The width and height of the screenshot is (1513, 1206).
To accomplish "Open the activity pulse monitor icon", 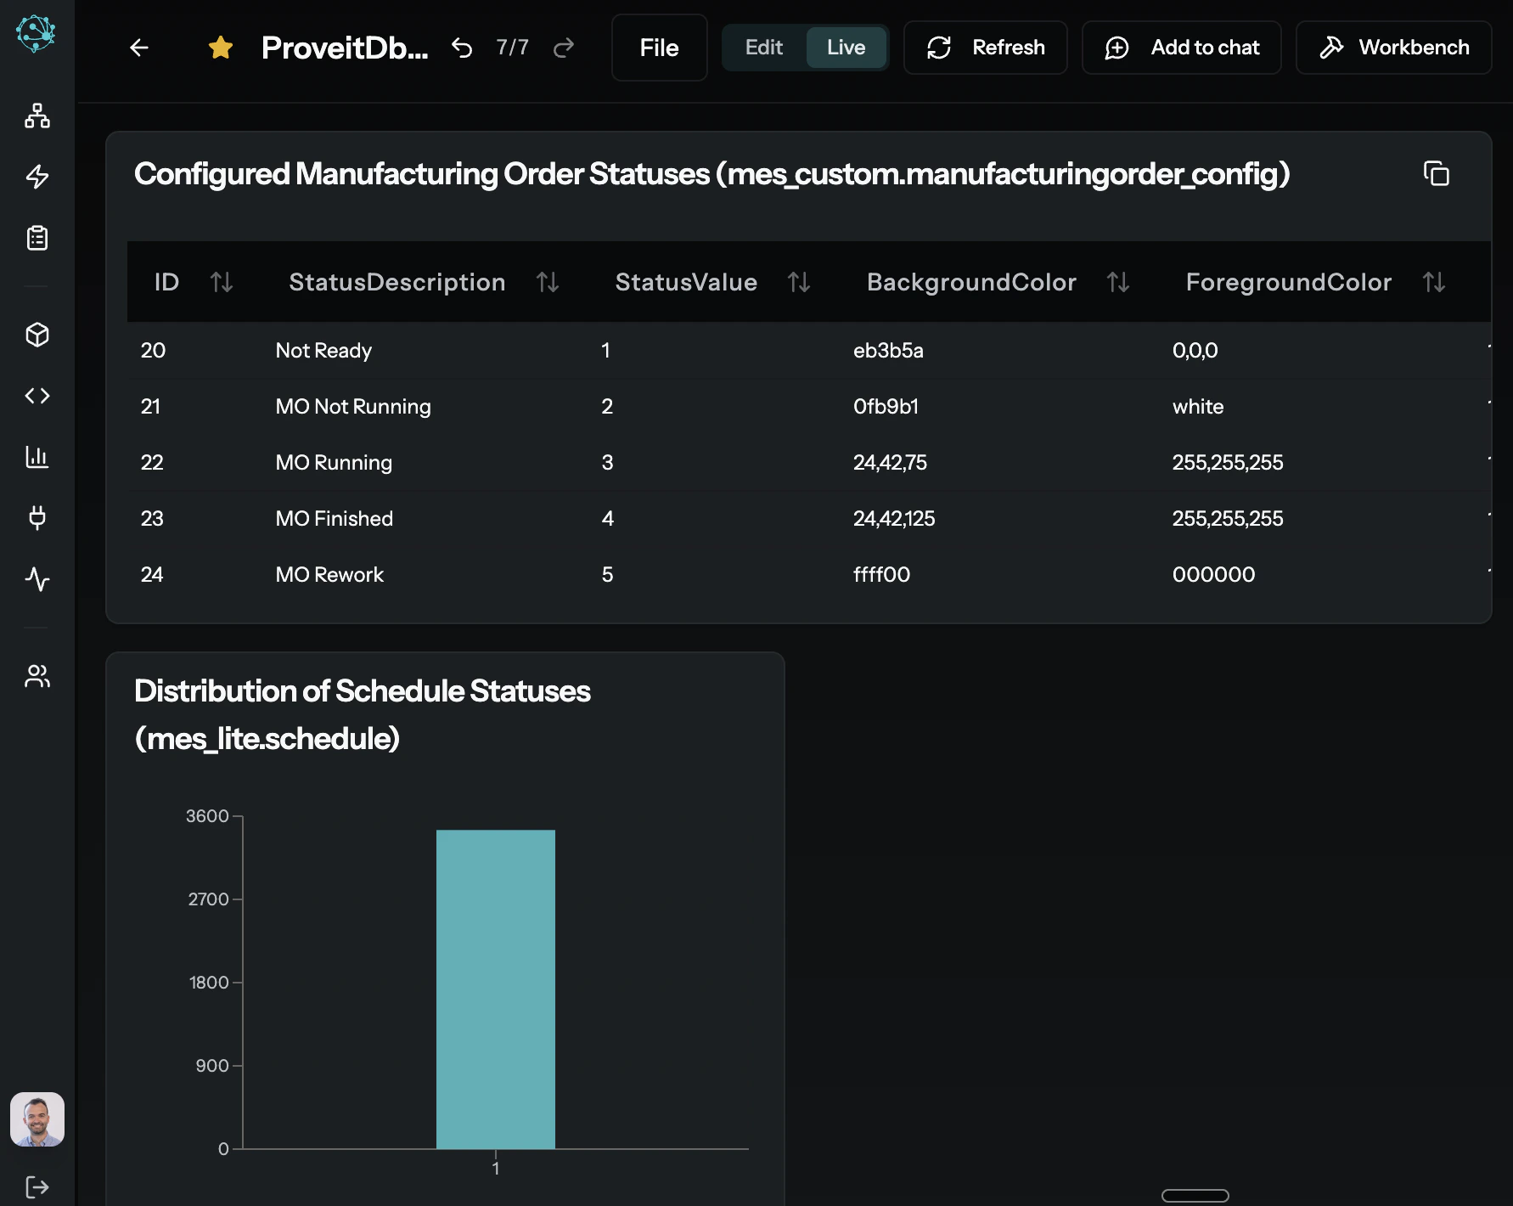I will tap(37, 580).
